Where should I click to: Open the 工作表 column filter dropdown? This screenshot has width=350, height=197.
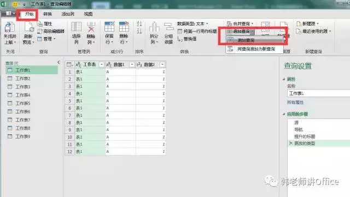click(x=102, y=64)
